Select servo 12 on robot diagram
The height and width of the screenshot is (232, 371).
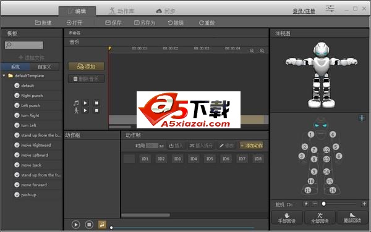coord(326,150)
